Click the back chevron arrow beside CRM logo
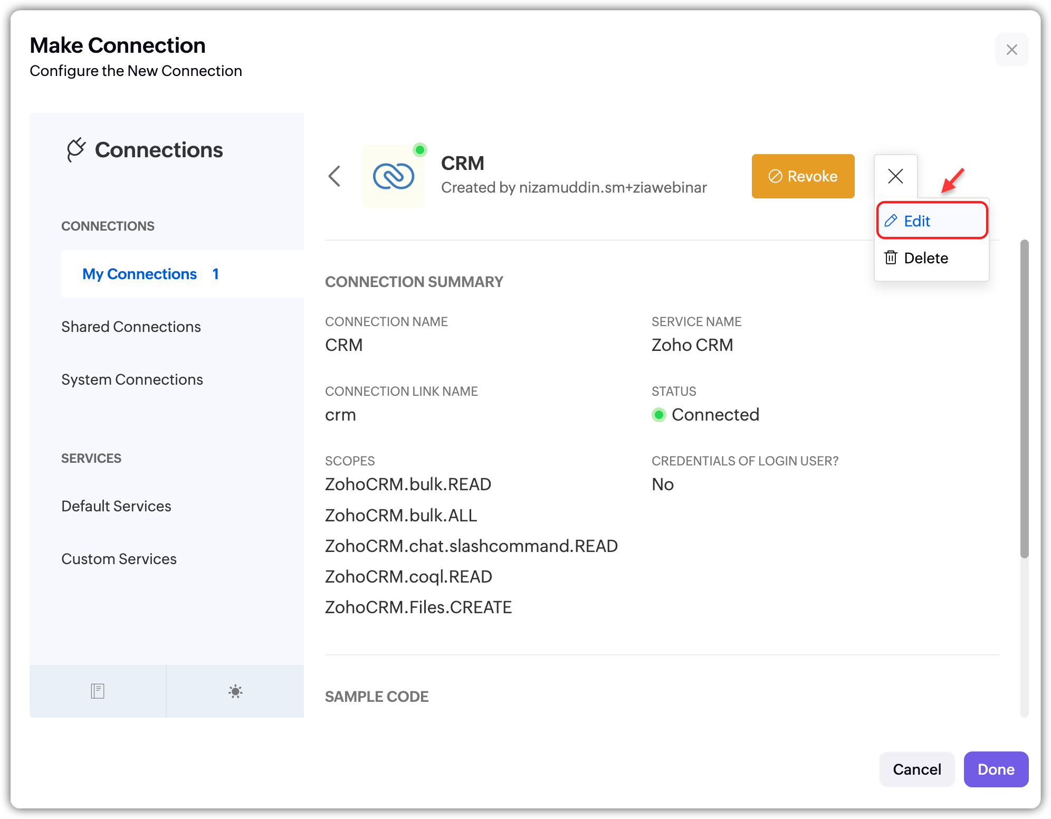The width and height of the screenshot is (1051, 819). 335,176
